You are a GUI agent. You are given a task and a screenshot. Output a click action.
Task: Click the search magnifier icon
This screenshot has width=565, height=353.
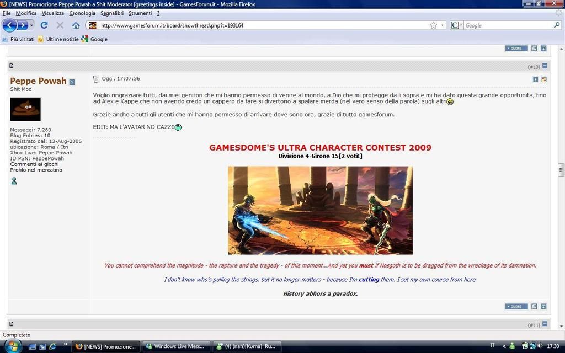[557, 25]
